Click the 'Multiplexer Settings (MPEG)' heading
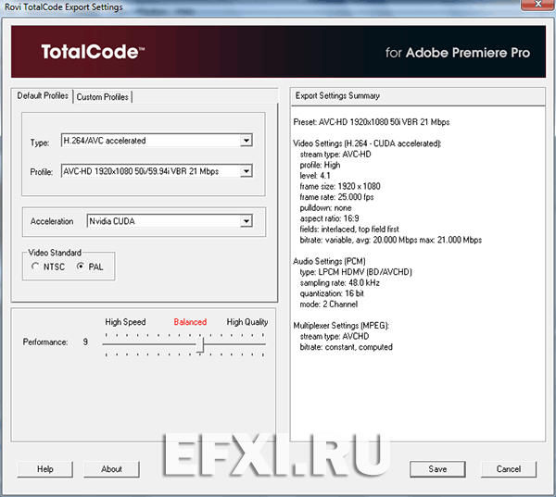Viewport: 556px width, 497px height. coord(341,326)
